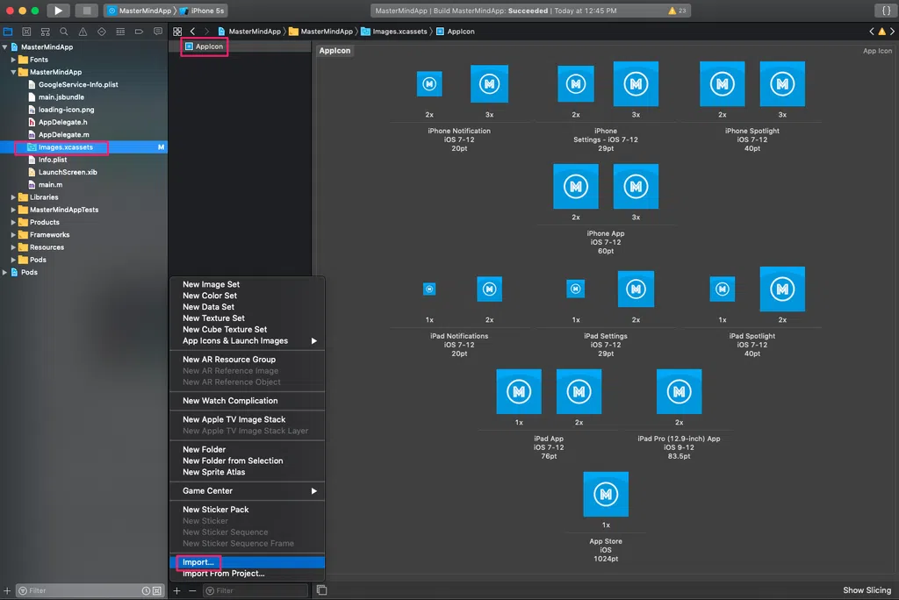Expand the Frameworks folder
The width and height of the screenshot is (899, 600).
(13, 235)
